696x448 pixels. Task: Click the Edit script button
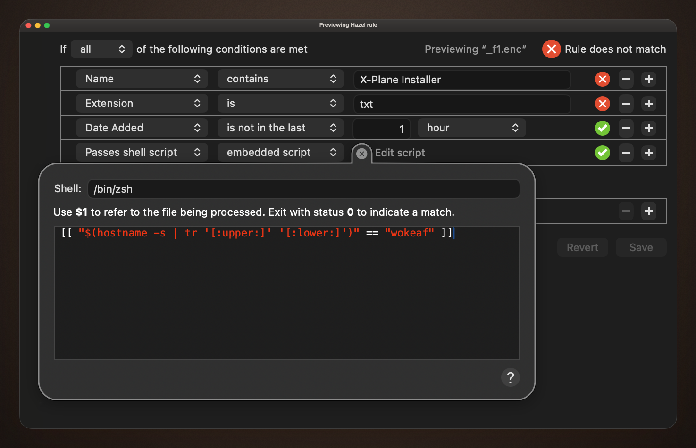pos(400,153)
